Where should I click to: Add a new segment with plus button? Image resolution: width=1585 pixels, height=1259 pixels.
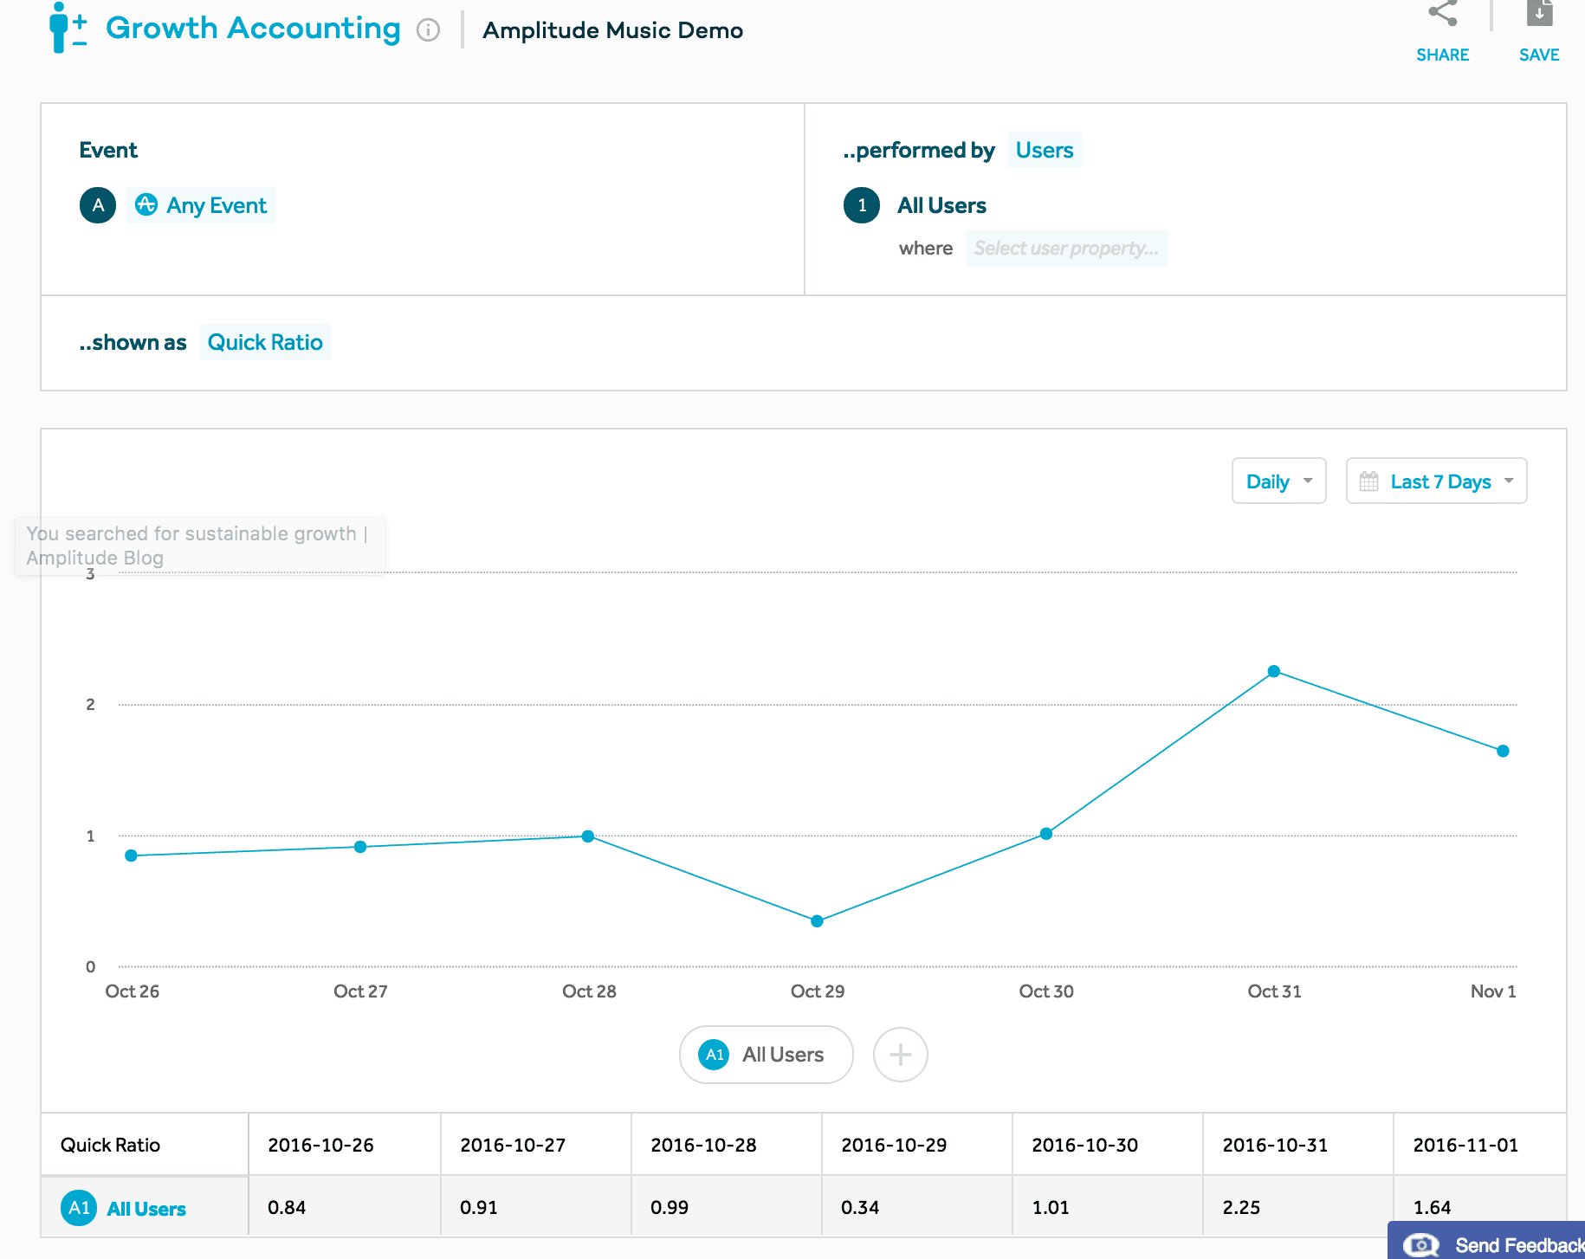tap(900, 1055)
